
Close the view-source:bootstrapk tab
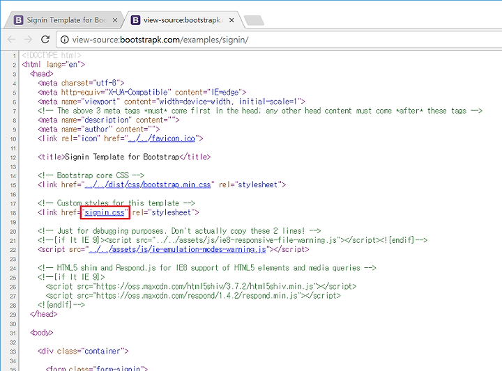pos(231,20)
